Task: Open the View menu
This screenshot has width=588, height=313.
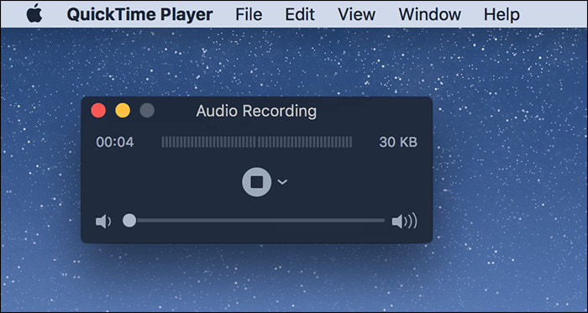Action: click(x=356, y=14)
